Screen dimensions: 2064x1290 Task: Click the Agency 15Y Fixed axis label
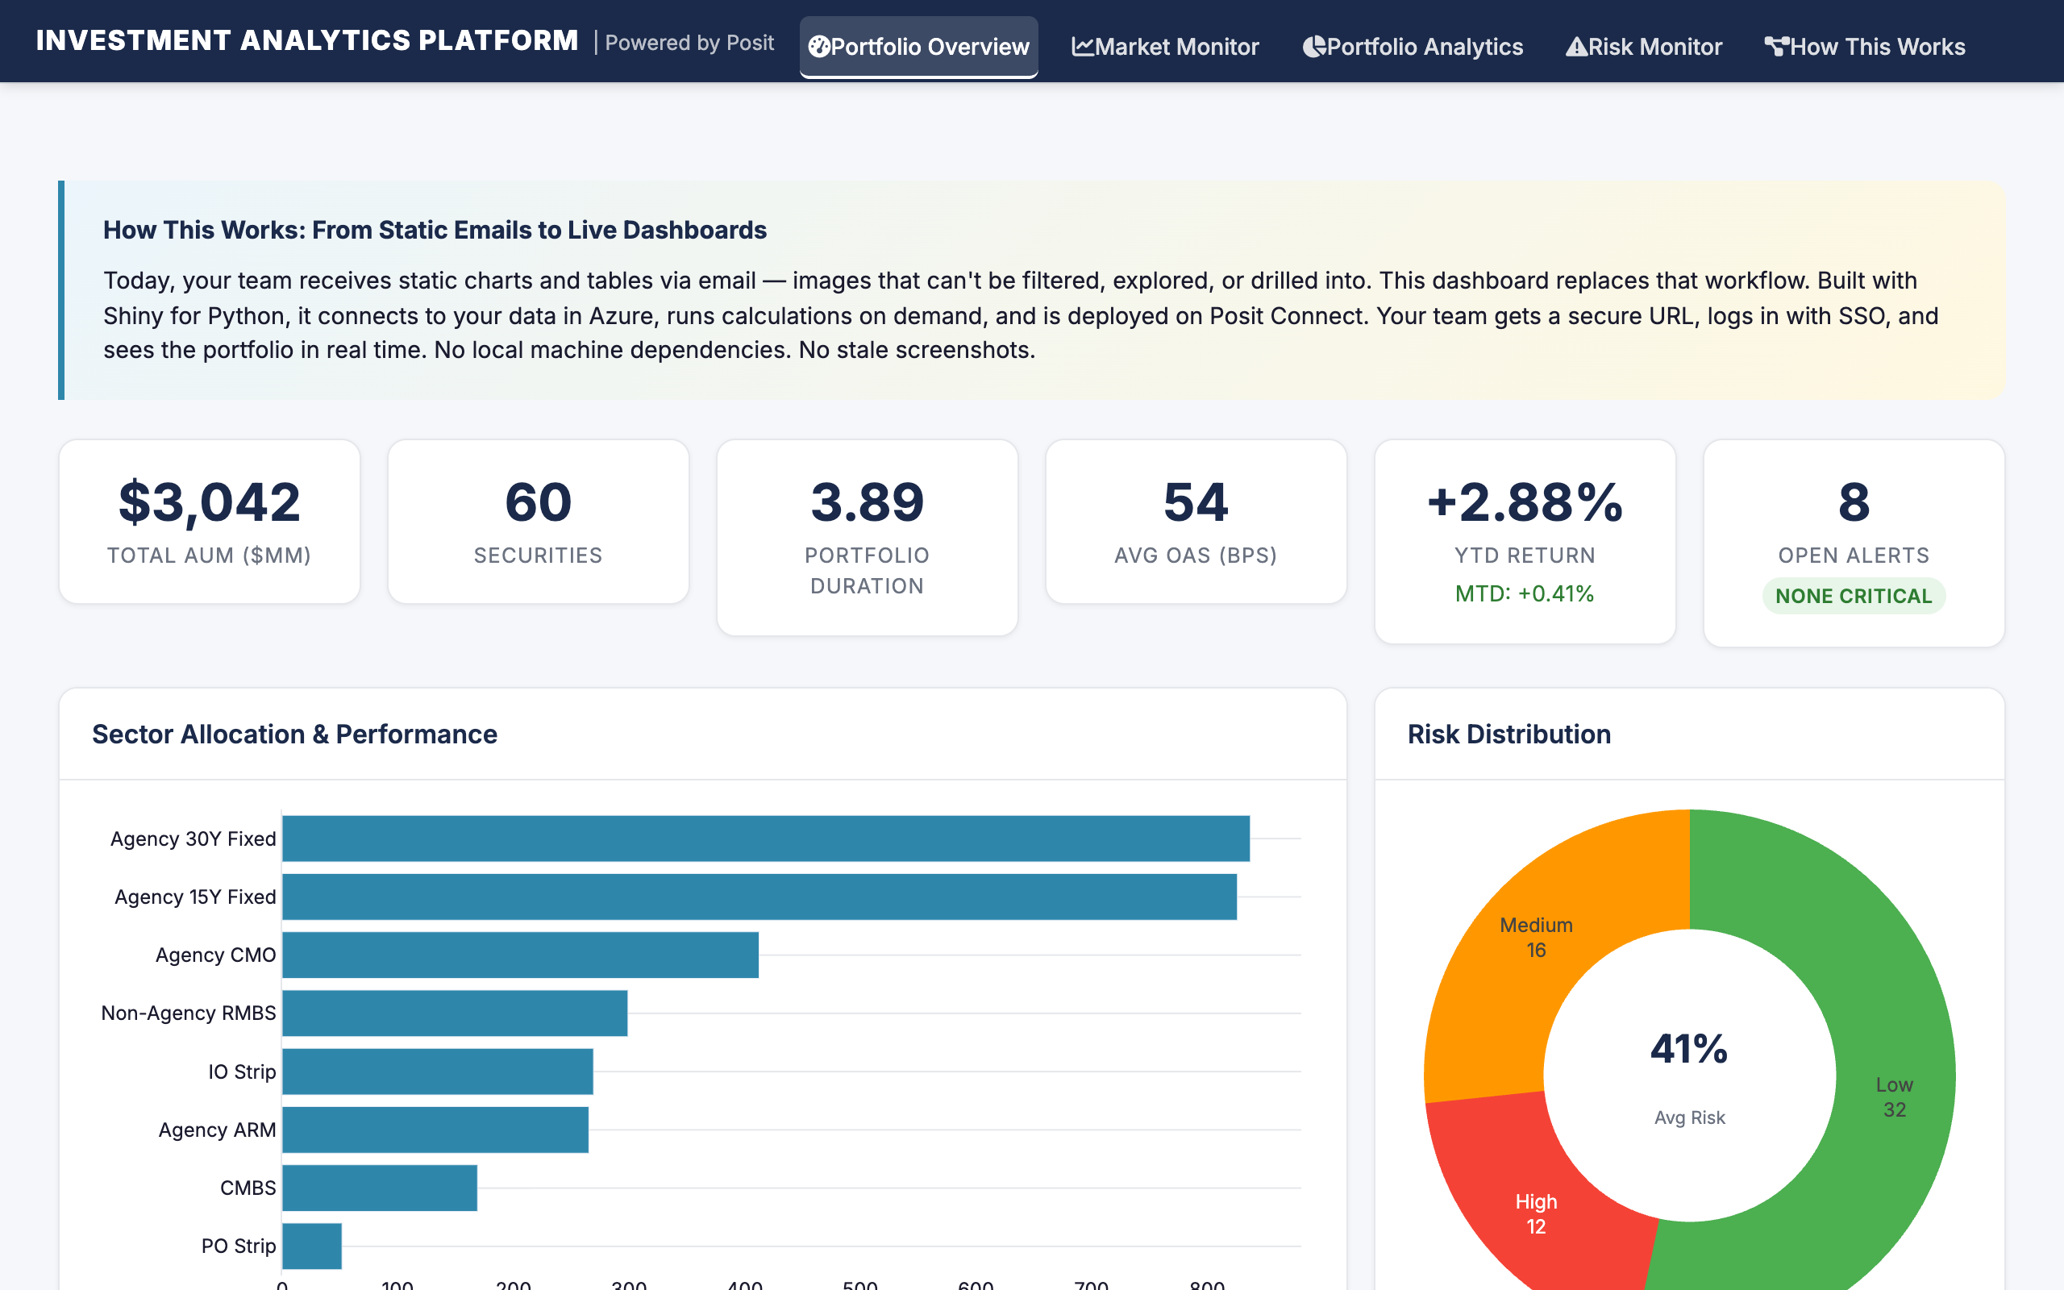click(x=195, y=897)
